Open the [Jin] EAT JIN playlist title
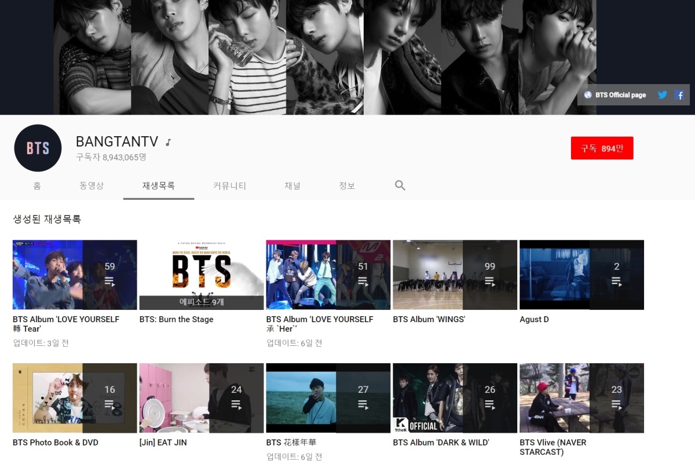 (x=163, y=443)
